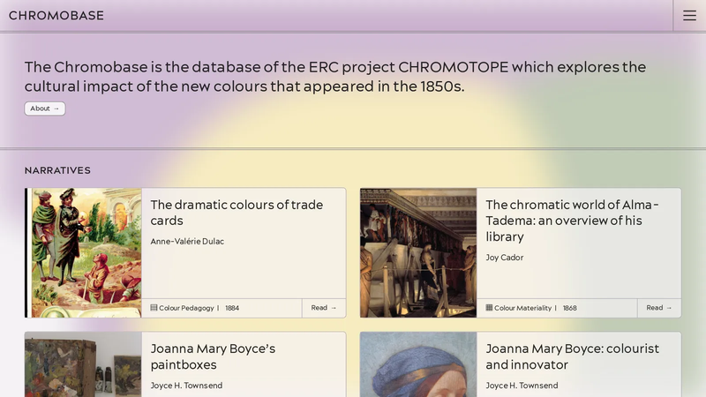The image size is (706, 397).
Task: Open 'Joanna Mary Boyce: colourist and innovator' title
Action: coord(572,356)
